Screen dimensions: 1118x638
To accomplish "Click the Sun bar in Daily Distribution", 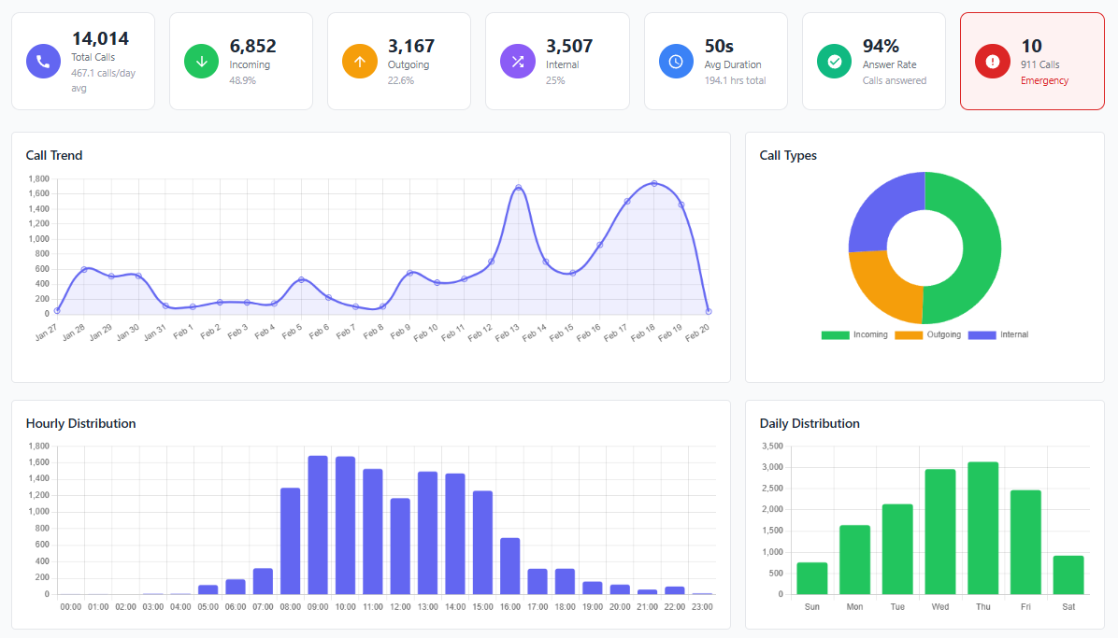I will [811, 578].
